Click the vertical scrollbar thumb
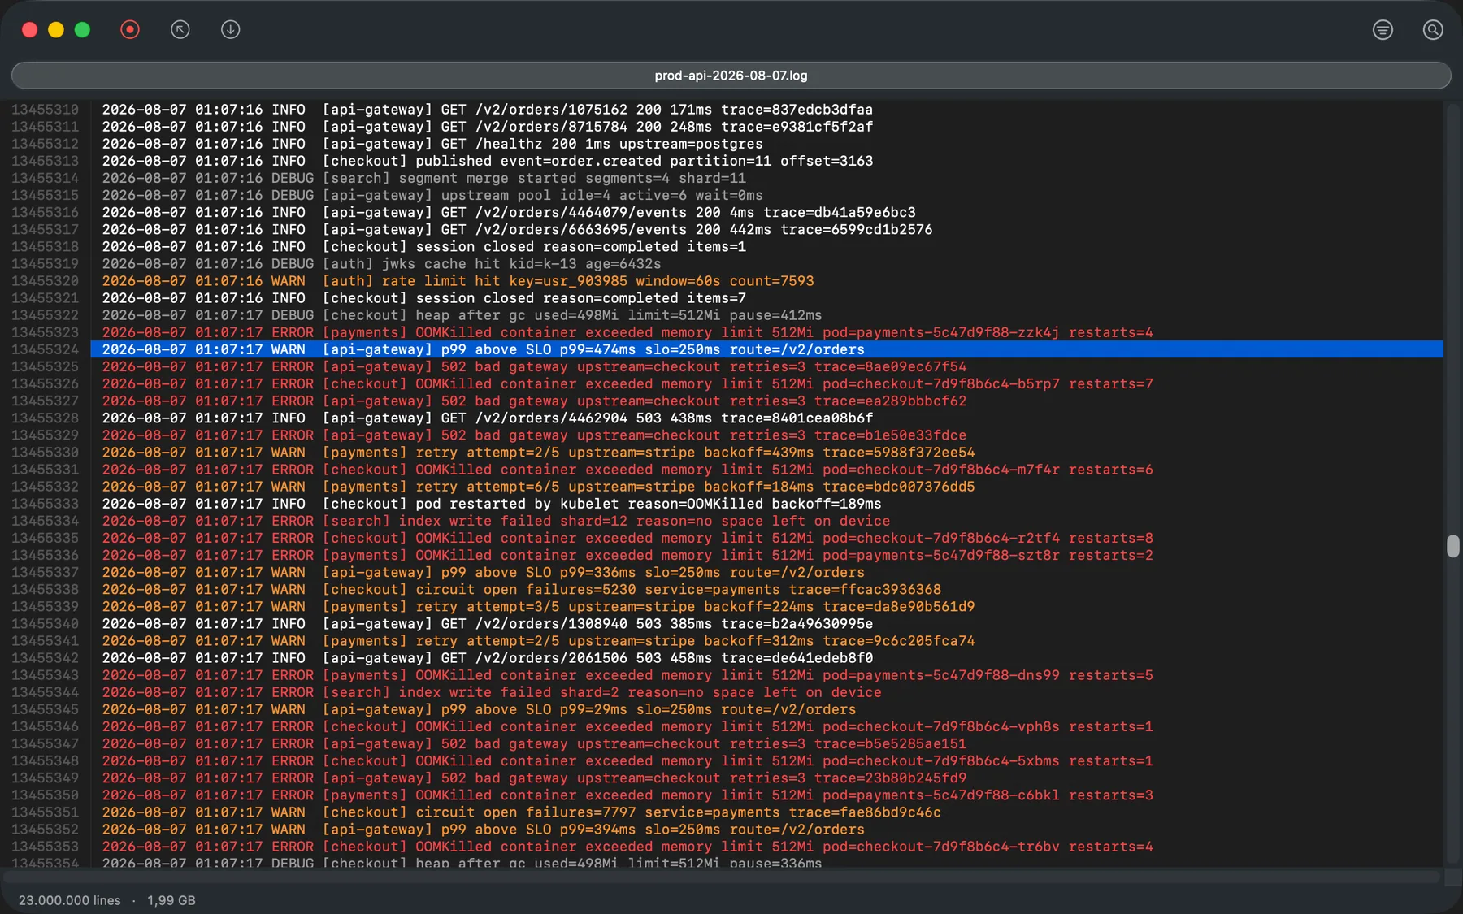 tap(1453, 546)
